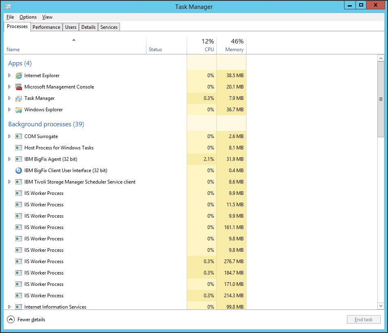Select IBM BigFix Agent (32 bit) name
Image resolution: width=388 pixels, height=333 pixels.
(x=51, y=159)
